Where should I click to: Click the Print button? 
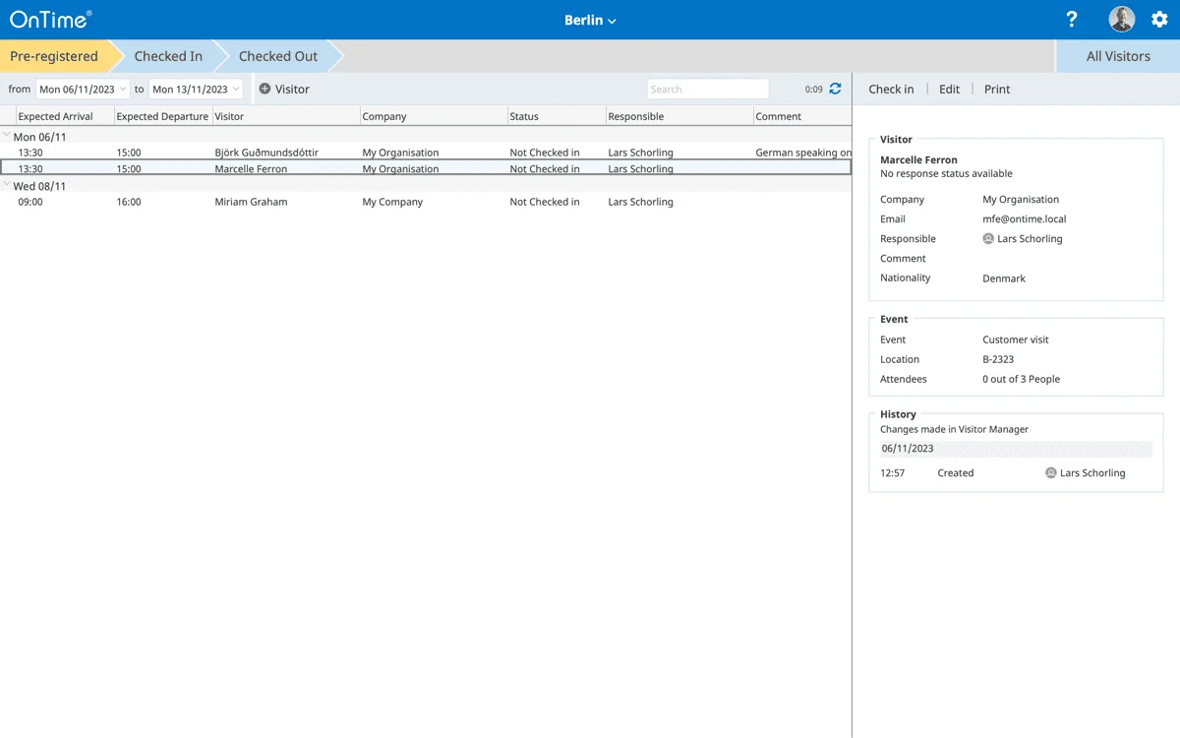tap(997, 89)
